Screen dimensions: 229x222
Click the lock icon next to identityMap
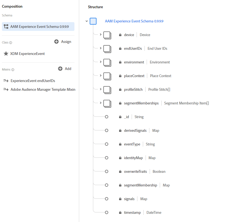(x=120, y=158)
